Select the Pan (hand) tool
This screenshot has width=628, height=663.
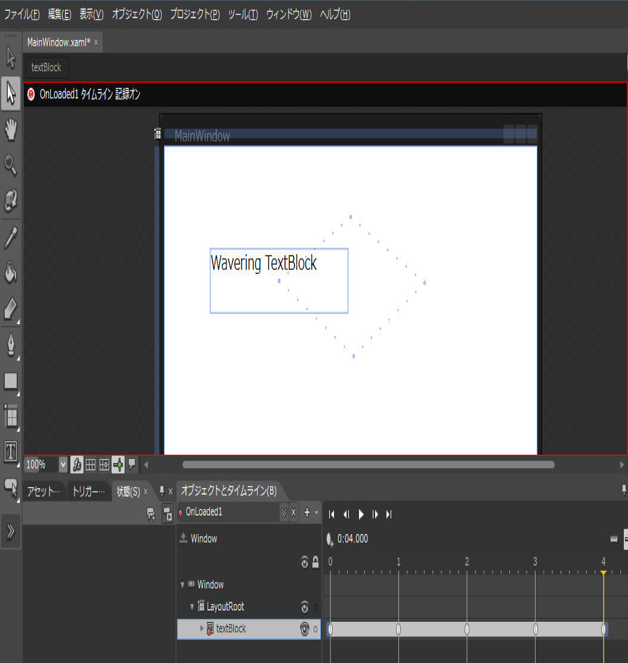click(11, 129)
